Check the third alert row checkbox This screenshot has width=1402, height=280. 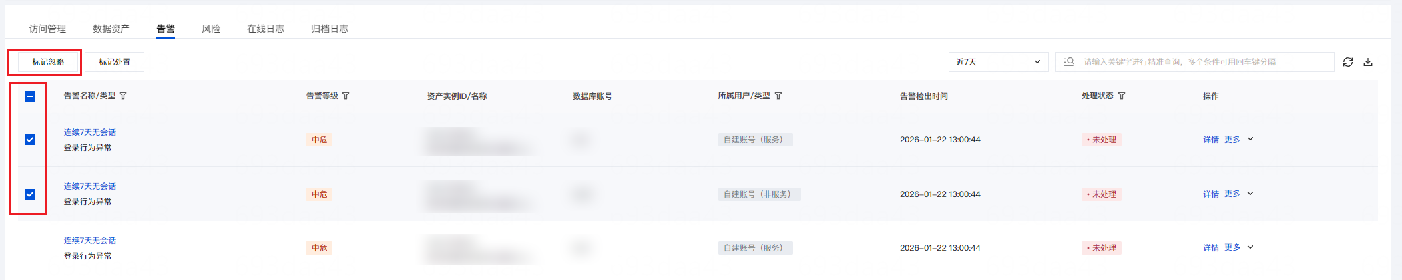click(30, 248)
